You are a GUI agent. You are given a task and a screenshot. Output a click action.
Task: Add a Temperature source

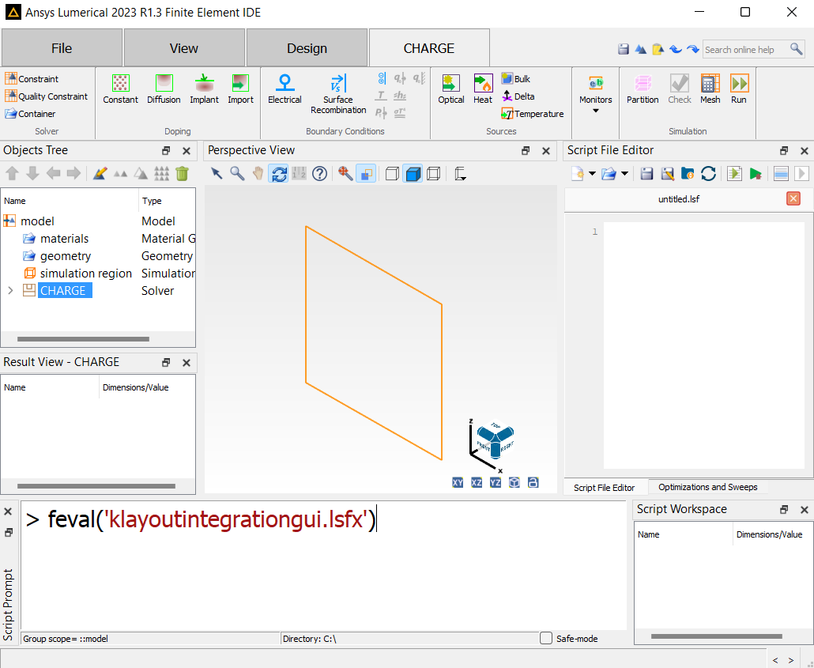pos(532,113)
